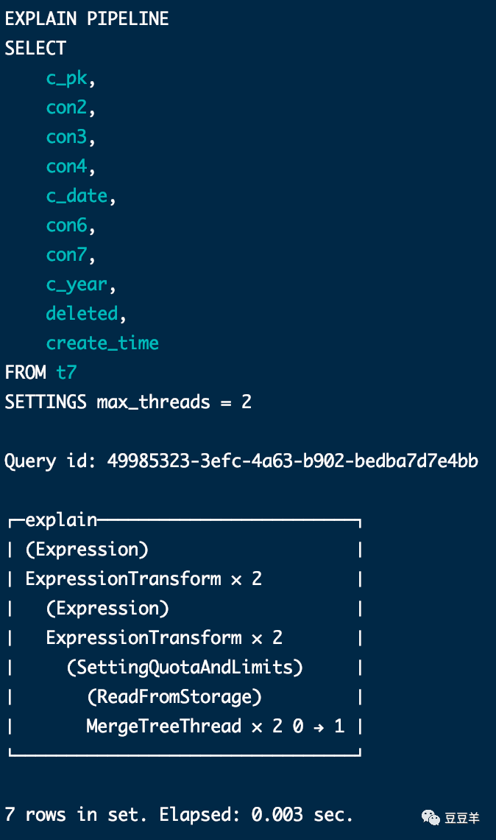The image size is (496, 840).
Task: Click the deleted column name
Action: (x=82, y=314)
